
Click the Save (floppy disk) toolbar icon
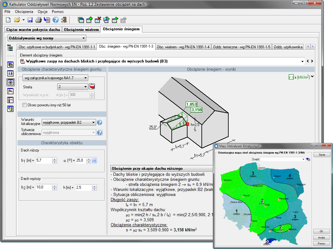click(x=30, y=20)
